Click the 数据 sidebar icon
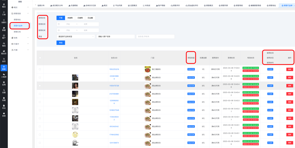 [4, 29]
